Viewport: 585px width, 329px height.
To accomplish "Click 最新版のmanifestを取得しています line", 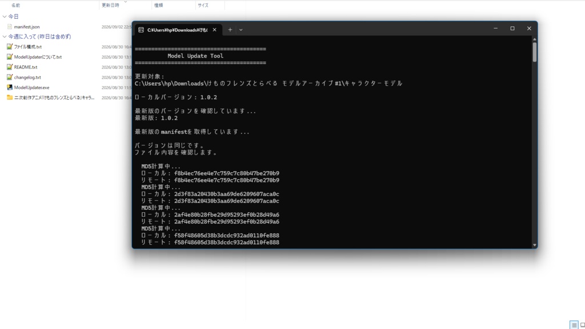I will pos(192,132).
